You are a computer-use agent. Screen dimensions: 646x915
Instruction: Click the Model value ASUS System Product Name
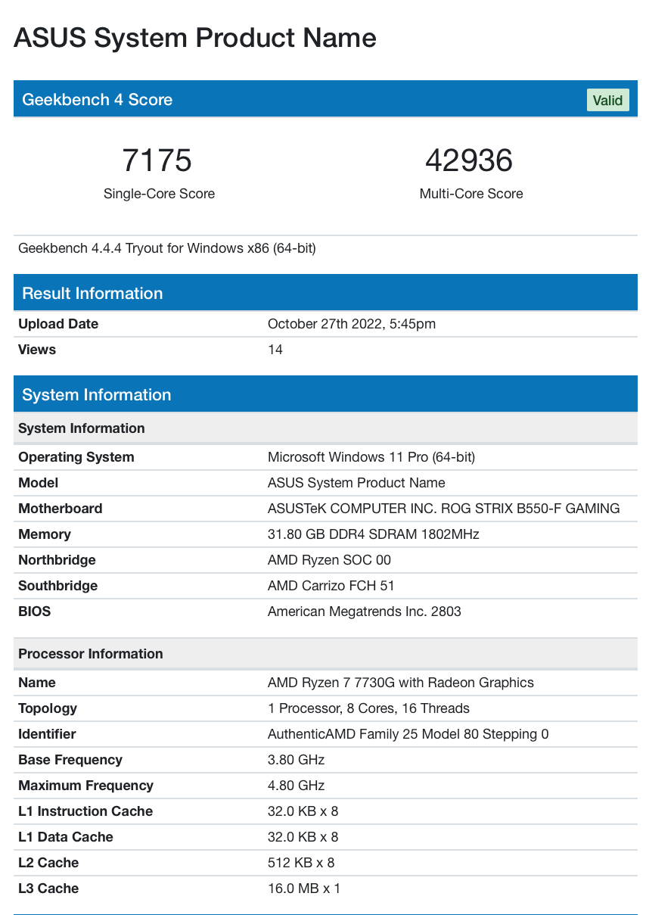click(356, 483)
